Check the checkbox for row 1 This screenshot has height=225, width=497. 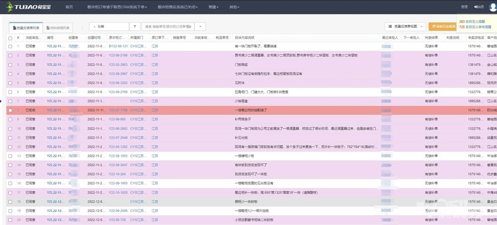[x=10, y=46]
